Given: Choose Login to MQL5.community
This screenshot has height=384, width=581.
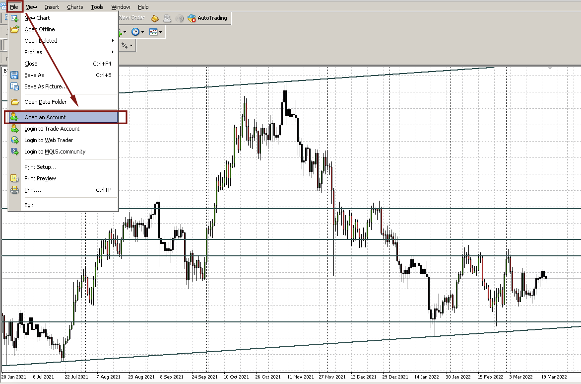Looking at the screenshot, I should click(63, 152).
